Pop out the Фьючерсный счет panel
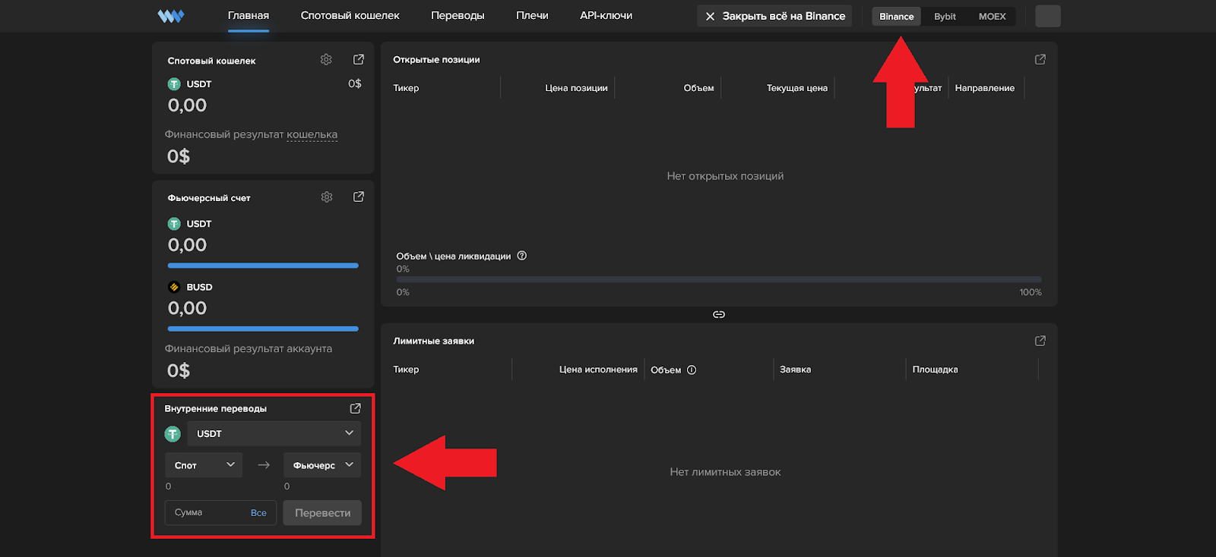Screen dimensions: 1216x557 (x=359, y=197)
